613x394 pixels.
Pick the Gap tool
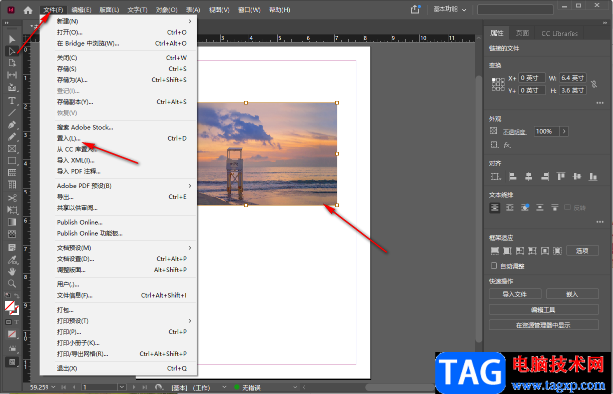(x=12, y=75)
